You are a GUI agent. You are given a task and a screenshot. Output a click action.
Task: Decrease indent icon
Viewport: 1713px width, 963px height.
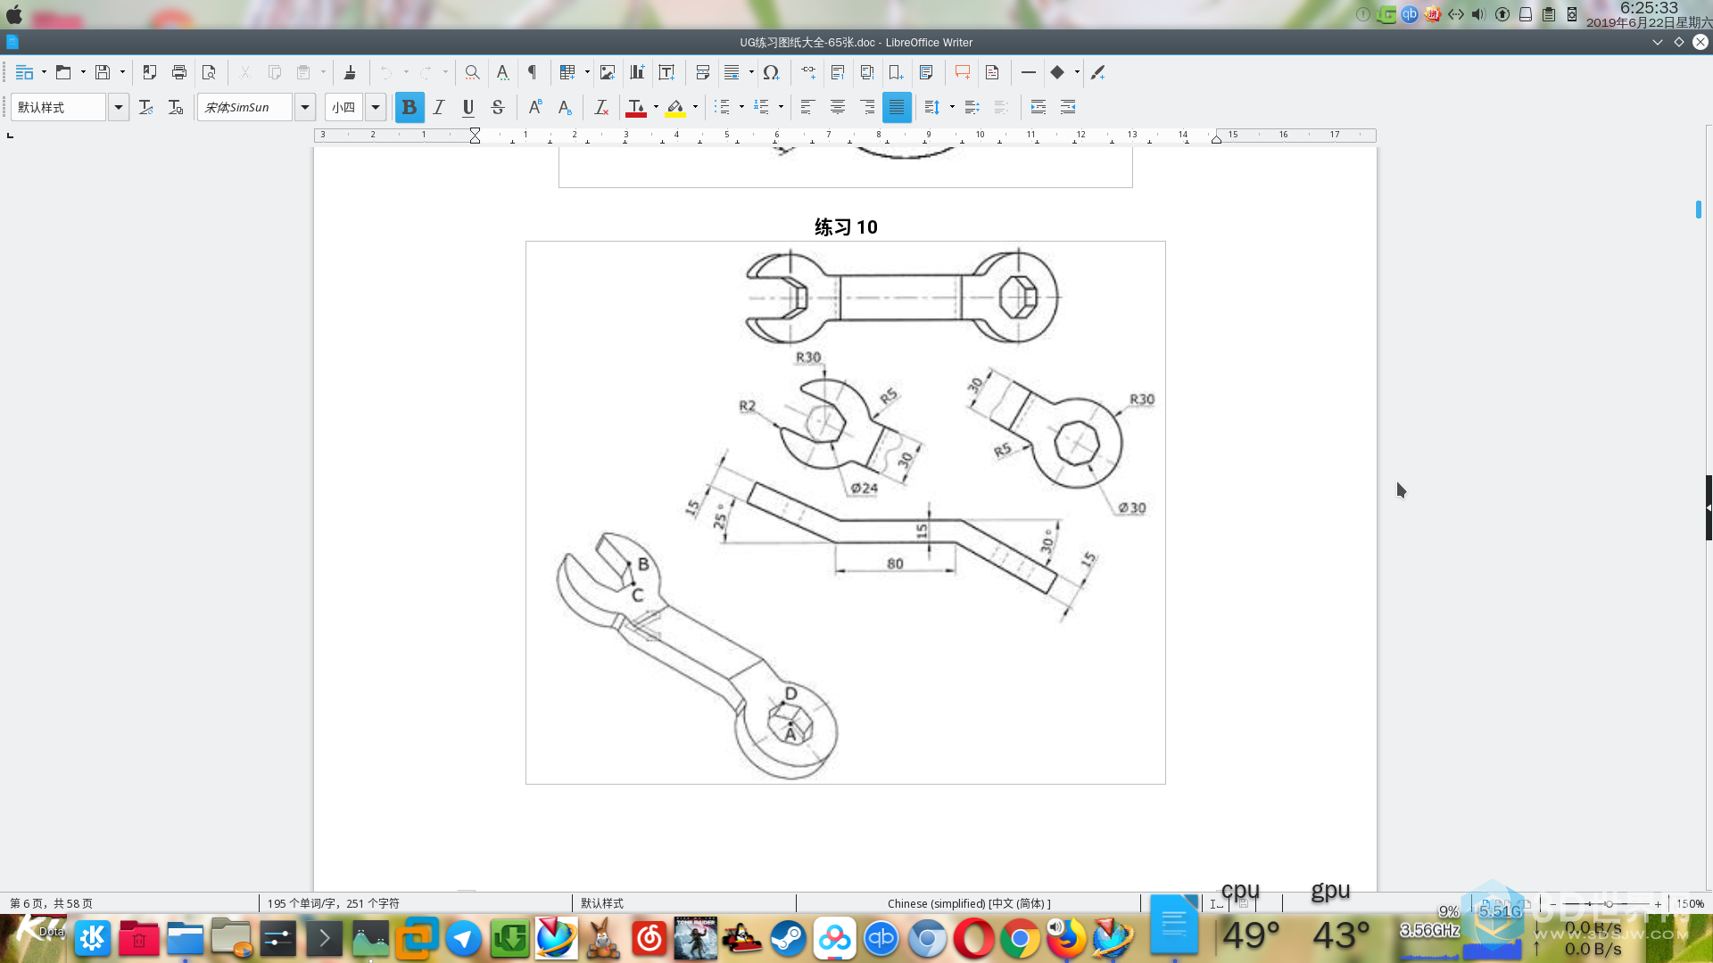click(1068, 107)
